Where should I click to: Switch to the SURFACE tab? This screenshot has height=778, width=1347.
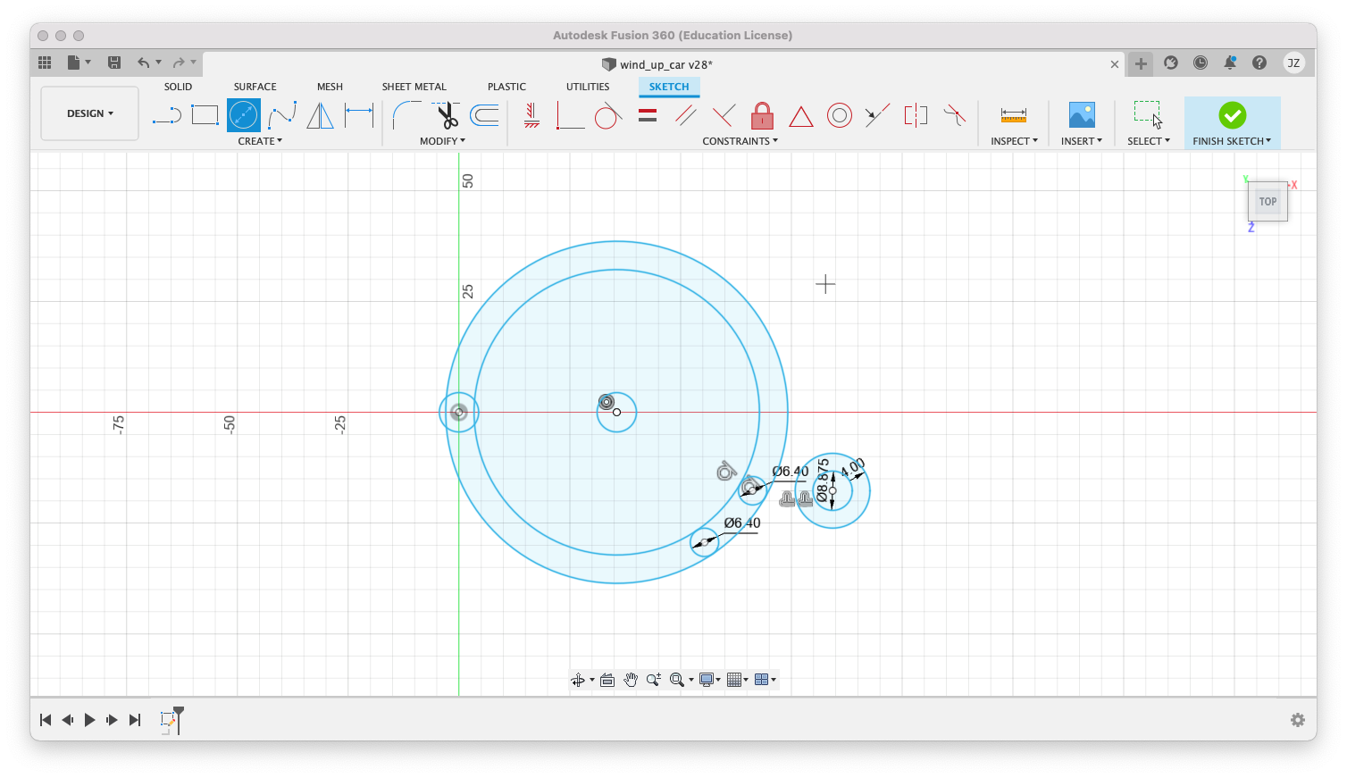(255, 87)
